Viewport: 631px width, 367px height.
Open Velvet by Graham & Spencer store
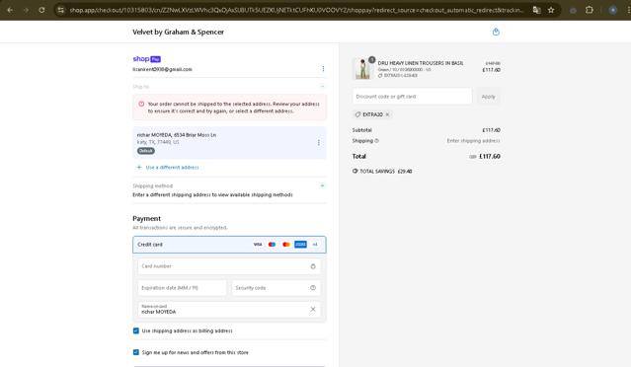pos(179,32)
